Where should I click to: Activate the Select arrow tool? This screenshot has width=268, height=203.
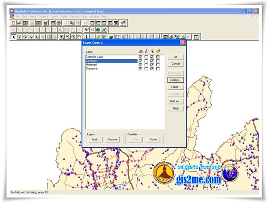point(14,37)
